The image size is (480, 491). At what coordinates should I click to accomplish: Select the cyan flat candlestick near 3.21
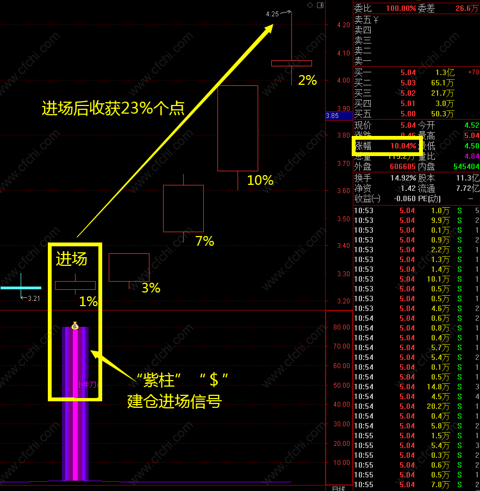point(21,288)
